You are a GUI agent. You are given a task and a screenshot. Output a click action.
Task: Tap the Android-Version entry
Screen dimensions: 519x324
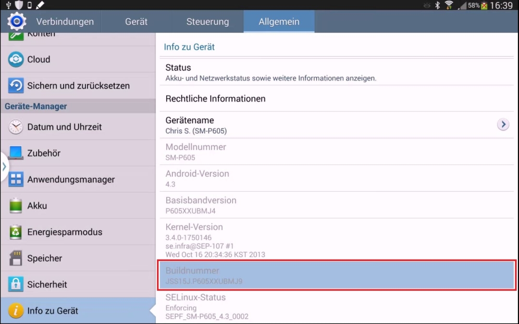click(336, 178)
